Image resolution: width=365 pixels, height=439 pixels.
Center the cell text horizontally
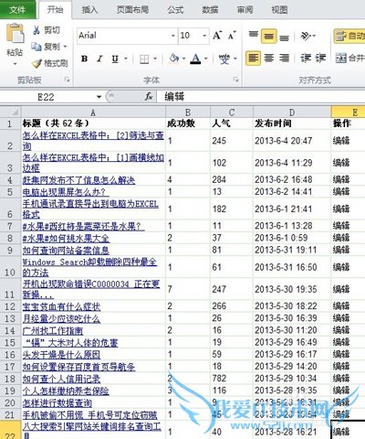268,58
